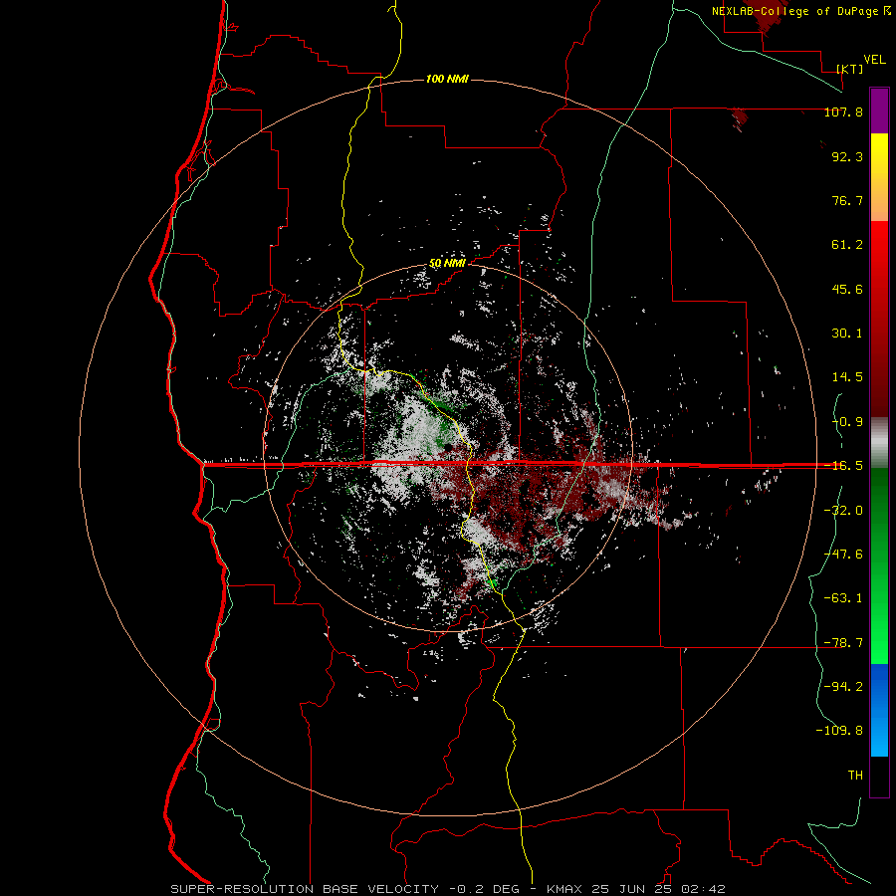This screenshot has width=896, height=896.
Task: Click the 92.3 value on velocity scale
Action: (847, 156)
